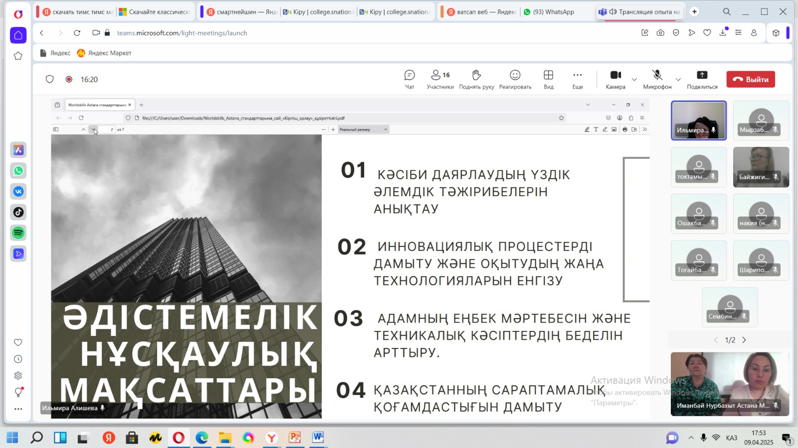Expand microphone device options arrow
Image resolution: width=798 pixels, height=448 pixels.
(x=678, y=80)
